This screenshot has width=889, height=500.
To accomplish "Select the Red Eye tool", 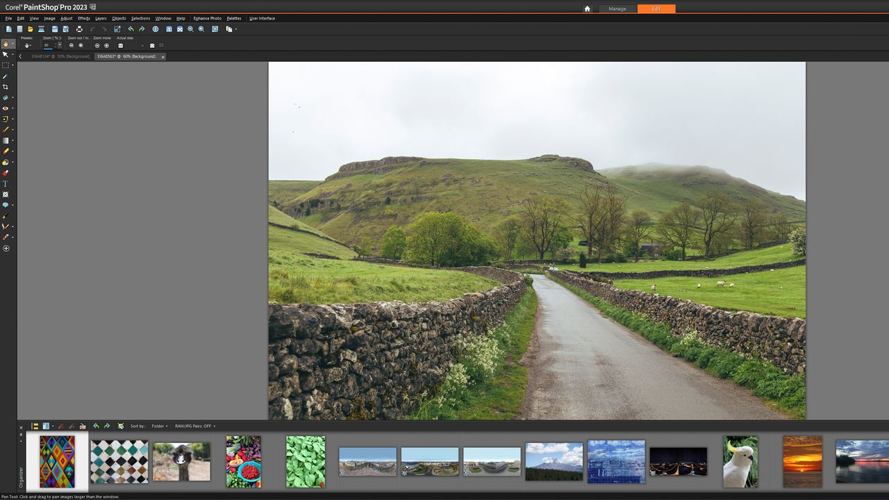I will tap(6, 108).
